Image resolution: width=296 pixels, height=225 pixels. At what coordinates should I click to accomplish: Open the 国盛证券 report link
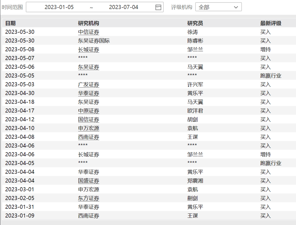(89, 181)
